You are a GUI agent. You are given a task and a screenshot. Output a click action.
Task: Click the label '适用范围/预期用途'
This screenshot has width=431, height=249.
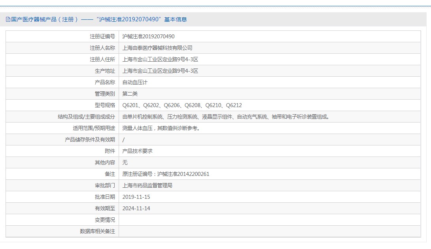(x=94, y=128)
